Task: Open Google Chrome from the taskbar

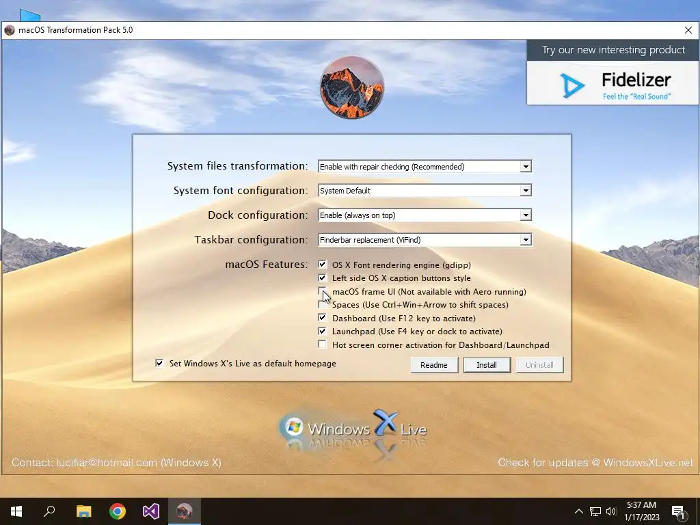Action: [118, 511]
